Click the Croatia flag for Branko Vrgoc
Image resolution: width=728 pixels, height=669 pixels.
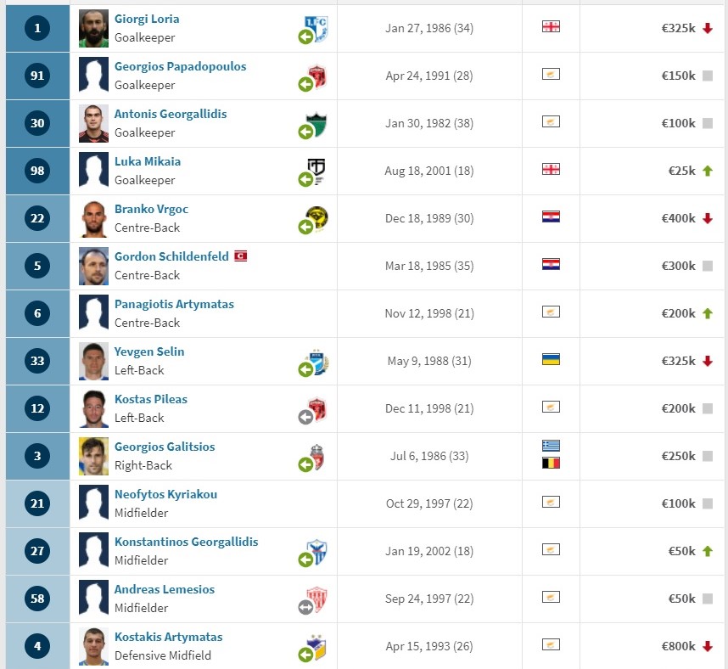point(551,217)
